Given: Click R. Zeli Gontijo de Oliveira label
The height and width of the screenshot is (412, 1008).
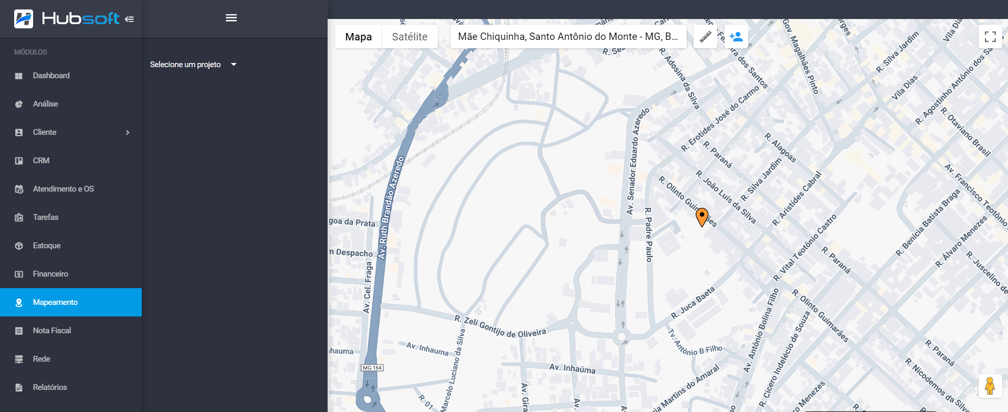Looking at the screenshot, I should point(500,327).
